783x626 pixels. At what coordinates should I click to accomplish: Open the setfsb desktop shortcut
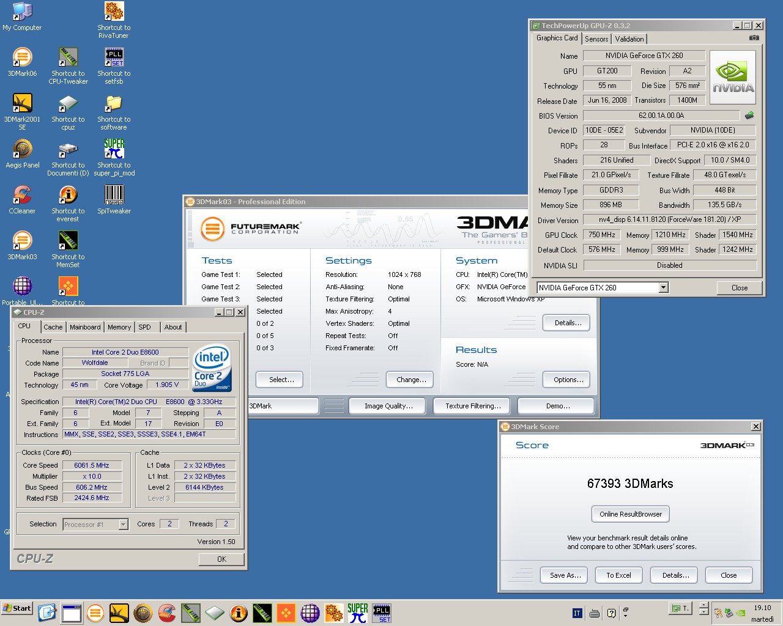pos(114,66)
